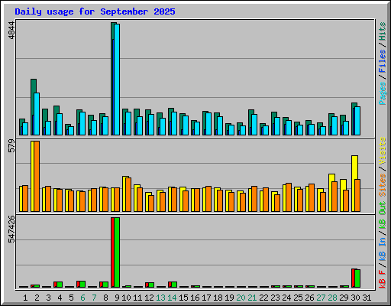Click day '5' on the x-axis
This screenshot has height=306, width=391.
tap(71, 298)
